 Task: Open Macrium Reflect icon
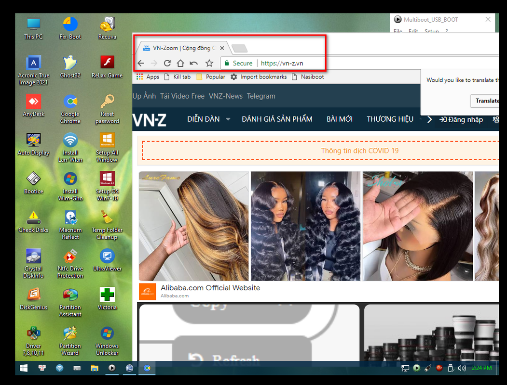pyautogui.click(x=70, y=225)
